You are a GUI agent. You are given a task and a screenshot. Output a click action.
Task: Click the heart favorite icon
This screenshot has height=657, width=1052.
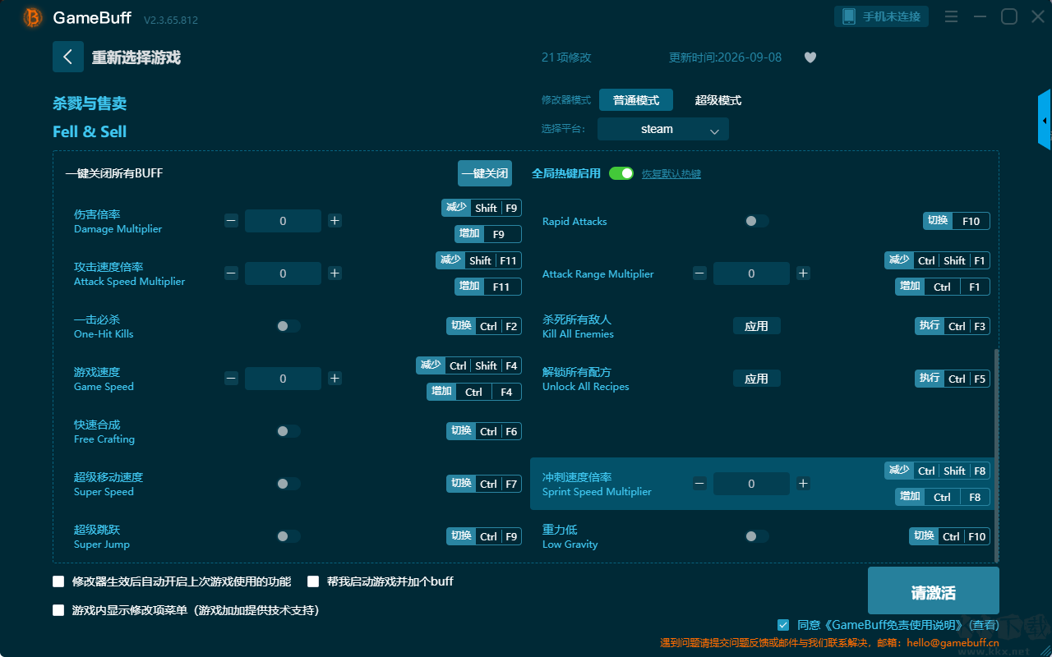click(810, 57)
